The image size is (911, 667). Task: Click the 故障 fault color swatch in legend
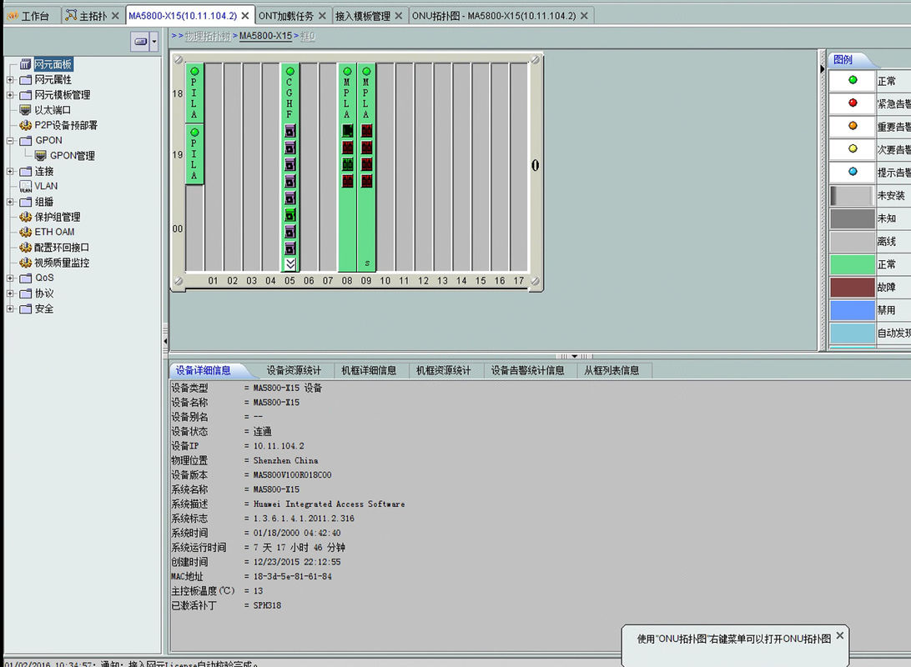click(x=852, y=288)
